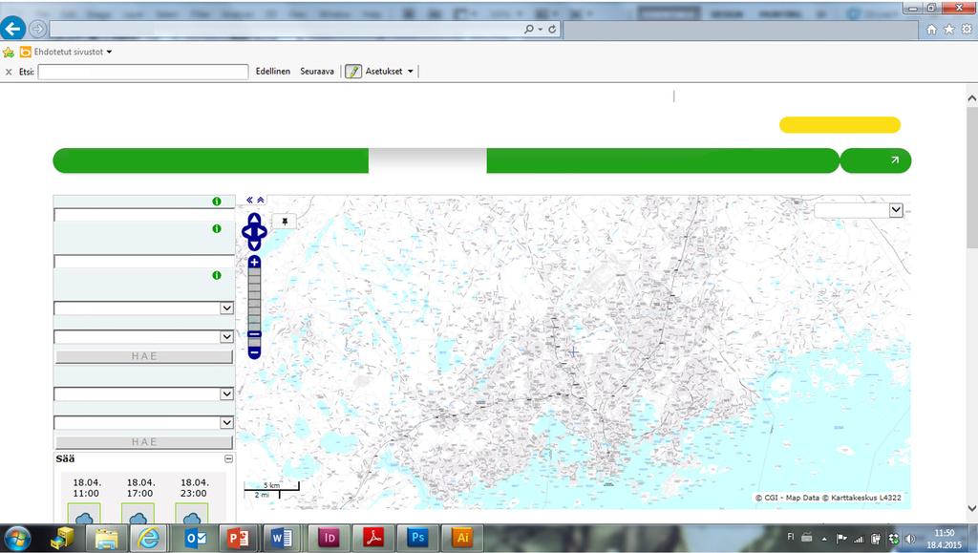Collapse the Sää weather panel
The height and width of the screenshot is (553, 978).
point(229,458)
